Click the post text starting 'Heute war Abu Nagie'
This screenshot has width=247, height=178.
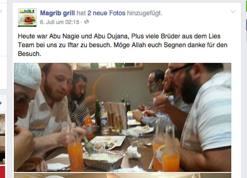123,45
